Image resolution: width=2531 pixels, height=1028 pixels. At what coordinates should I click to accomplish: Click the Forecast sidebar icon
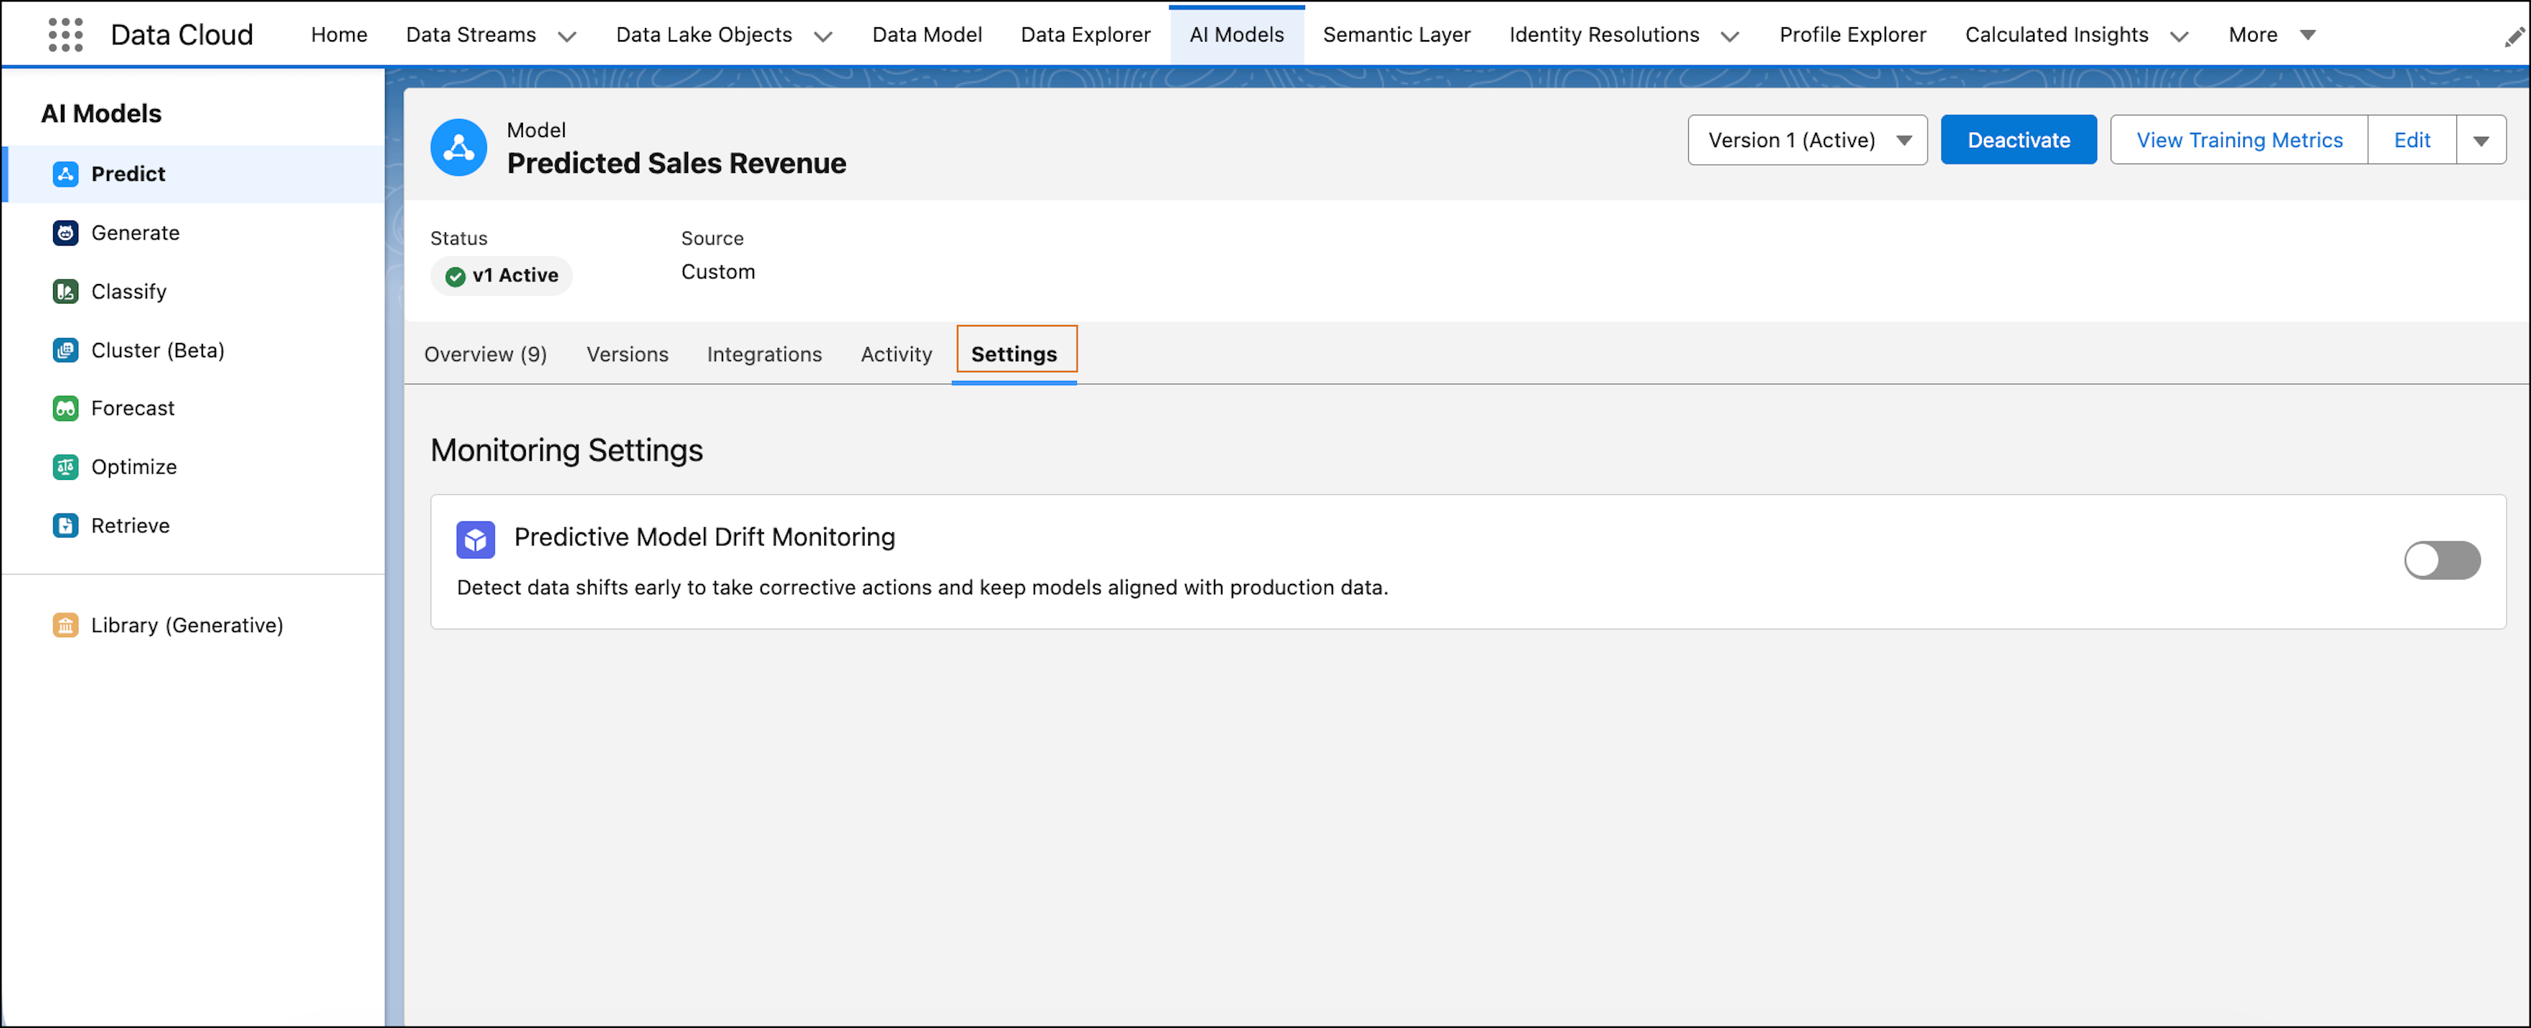click(x=65, y=408)
